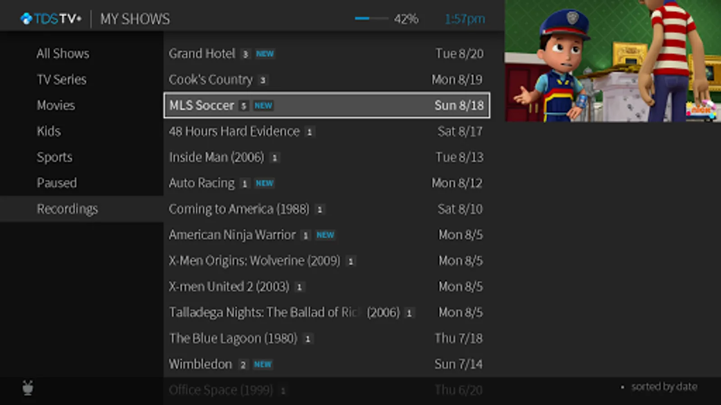
Task: Click the live TV preview thumbnail
Action: [x=612, y=61]
